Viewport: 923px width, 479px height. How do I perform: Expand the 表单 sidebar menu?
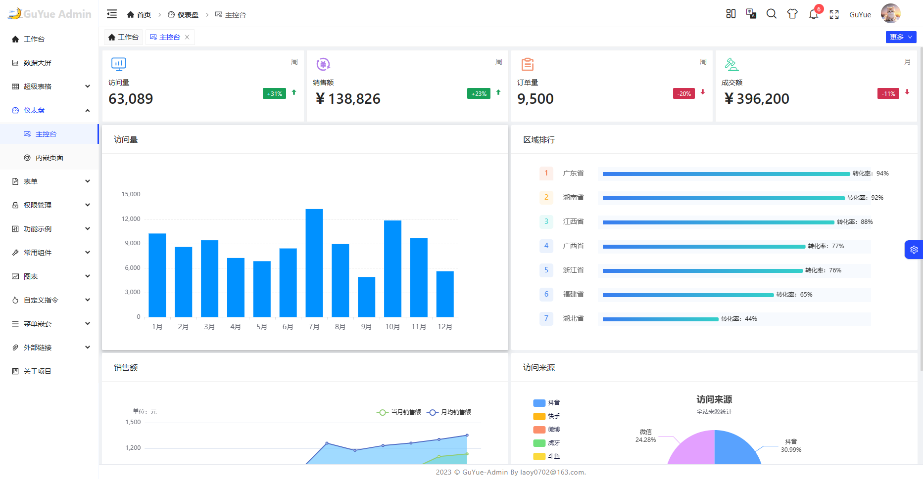(49, 181)
